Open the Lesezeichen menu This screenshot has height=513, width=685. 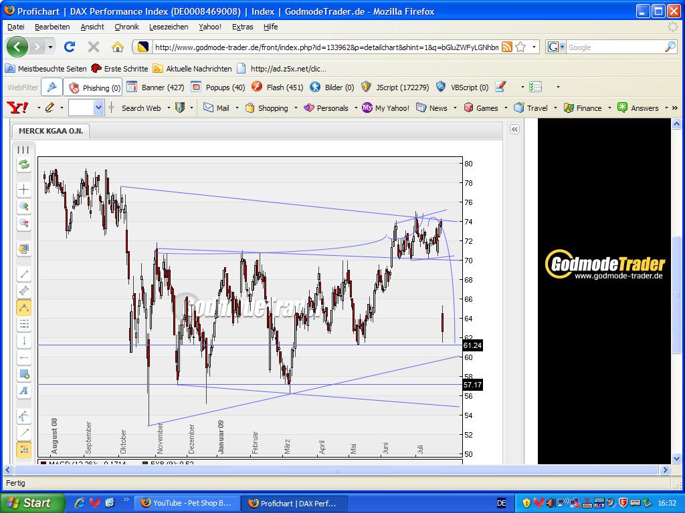168,27
